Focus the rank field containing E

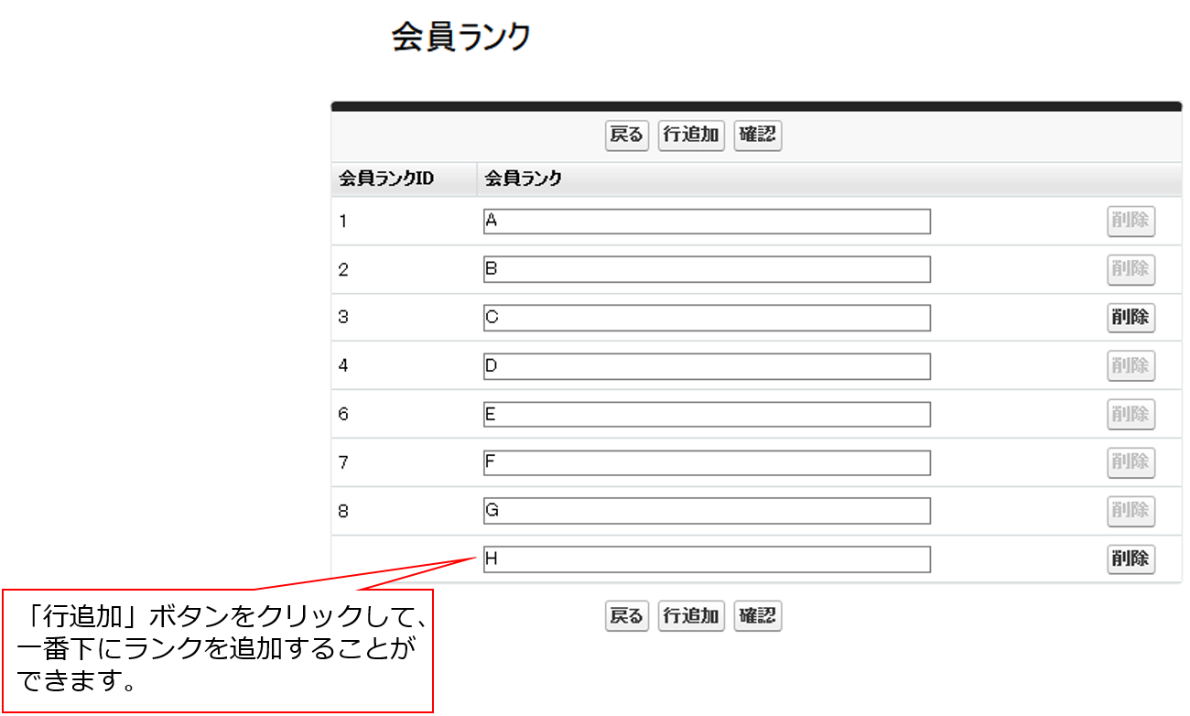[x=707, y=415]
